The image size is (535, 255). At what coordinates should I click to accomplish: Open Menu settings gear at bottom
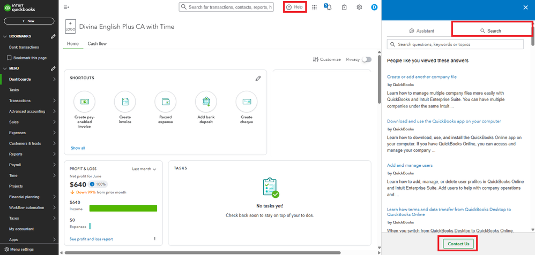tap(6, 249)
